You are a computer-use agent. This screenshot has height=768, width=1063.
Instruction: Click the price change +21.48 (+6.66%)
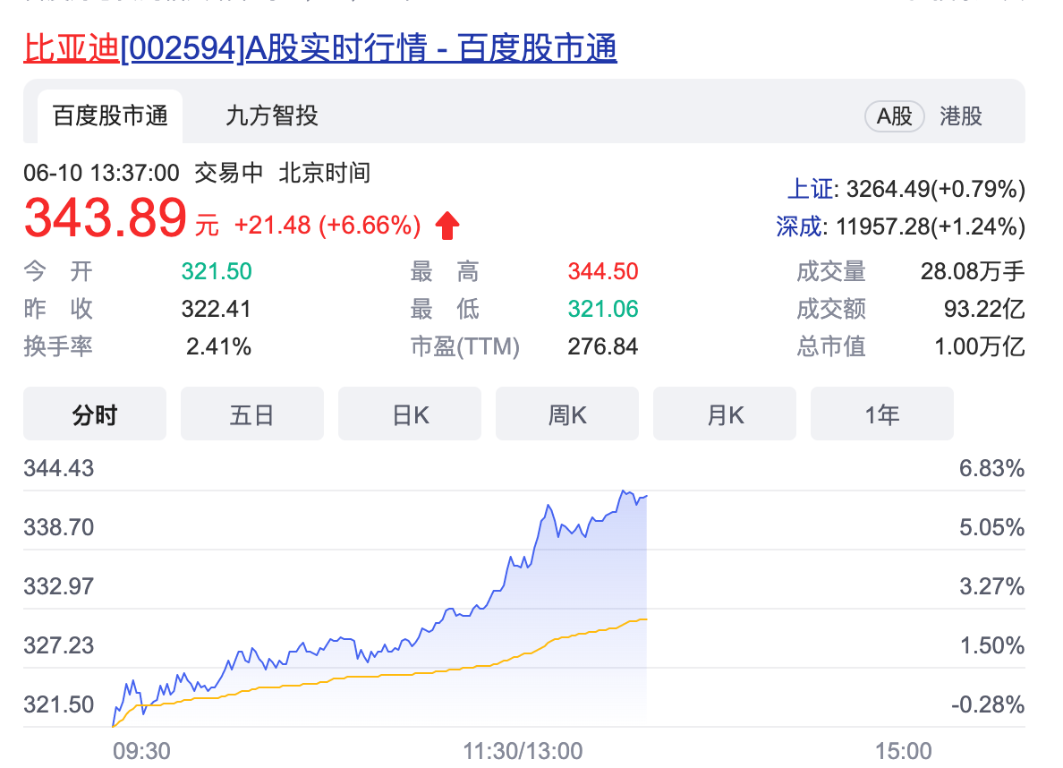327,226
